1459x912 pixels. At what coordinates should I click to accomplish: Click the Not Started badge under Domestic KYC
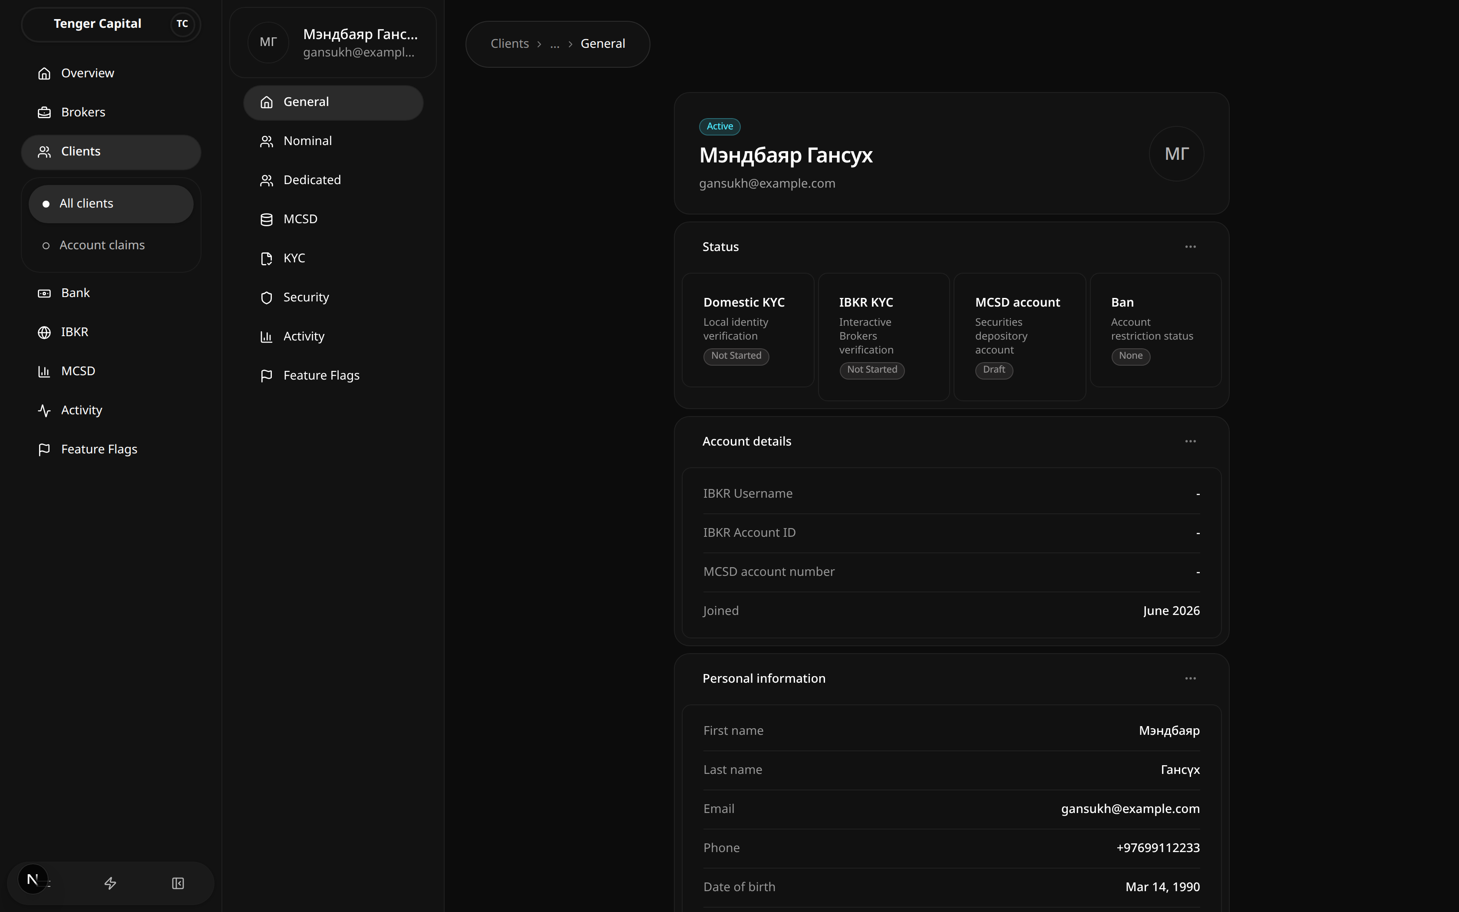736,356
